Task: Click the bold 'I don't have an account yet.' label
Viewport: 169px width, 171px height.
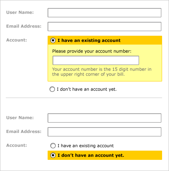Action: tap(91, 155)
